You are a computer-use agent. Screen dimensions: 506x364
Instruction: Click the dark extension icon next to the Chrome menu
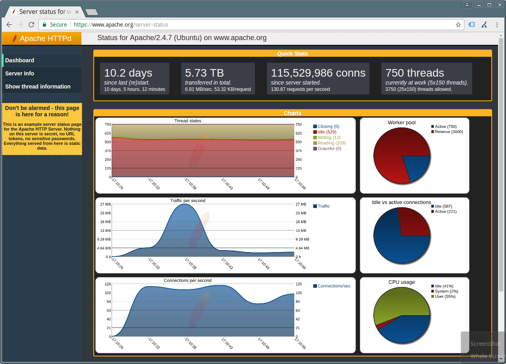(484, 25)
